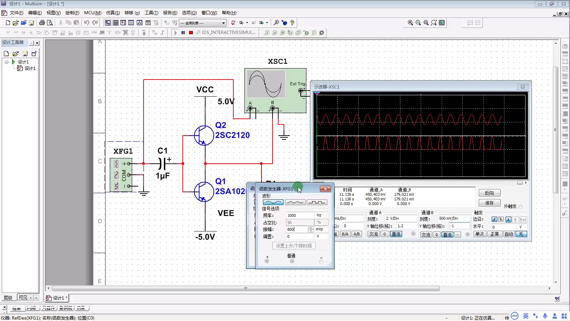The height and width of the screenshot is (321, 570).
Task: Open Print Preview from the toolbar
Action: tap(50, 23)
